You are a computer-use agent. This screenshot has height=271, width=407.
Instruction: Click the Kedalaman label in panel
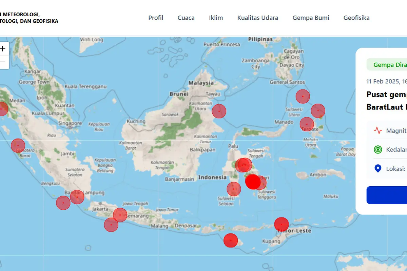(396, 149)
